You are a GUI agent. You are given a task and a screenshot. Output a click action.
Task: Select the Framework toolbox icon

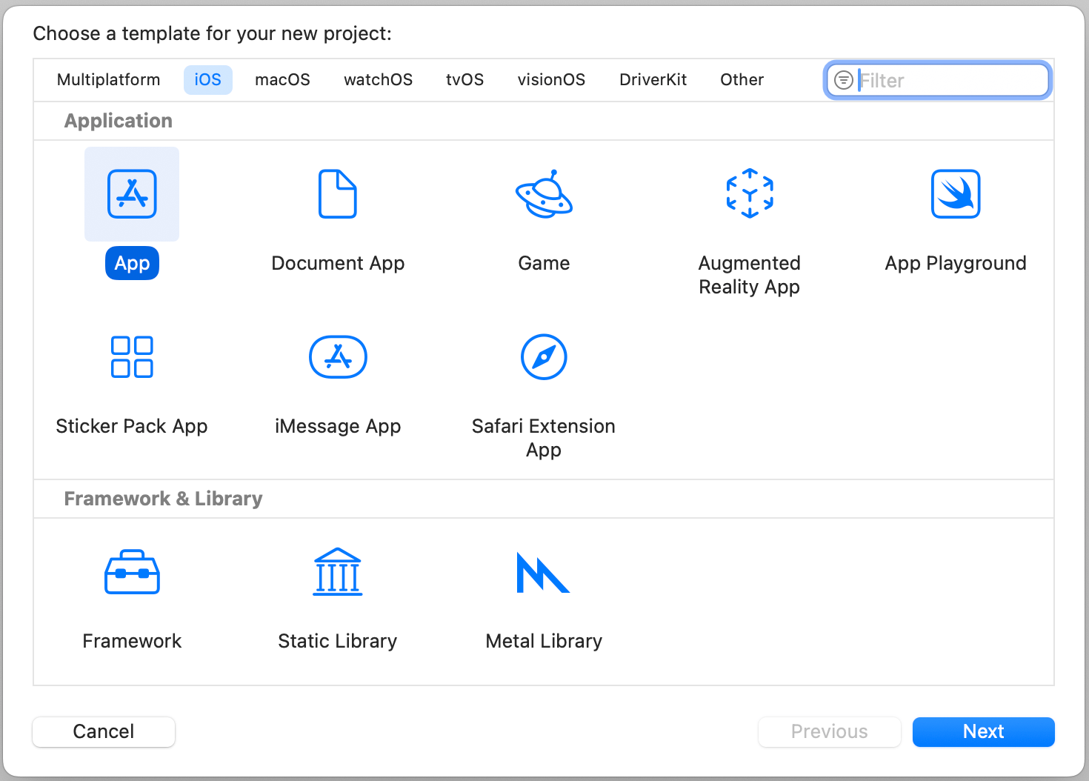click(x=132, y=572)
